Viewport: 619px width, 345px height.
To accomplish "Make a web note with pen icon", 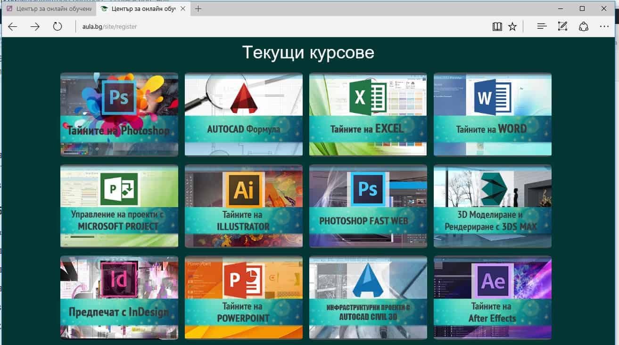I will pyautogui.click(x=562, y=27).
